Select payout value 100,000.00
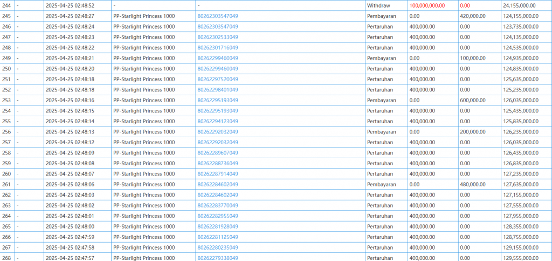Viewport: 552px width, 261px height. click(473, 58)
